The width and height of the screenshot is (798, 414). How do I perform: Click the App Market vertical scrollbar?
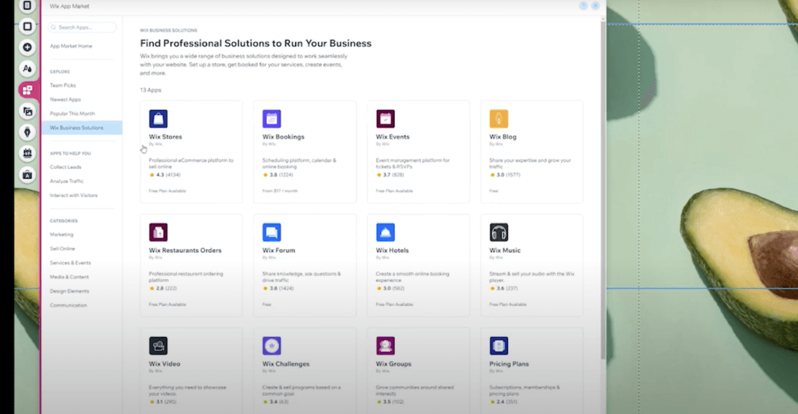(603, 191)
